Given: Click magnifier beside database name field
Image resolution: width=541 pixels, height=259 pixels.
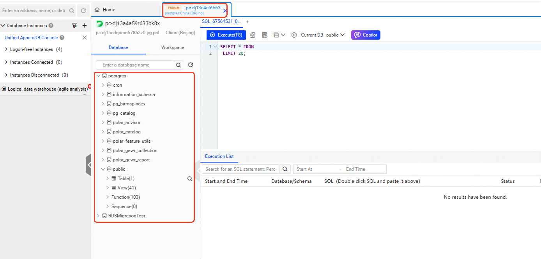Looking at the screenshot, I should pyautogui.click(x=179, y=65).
